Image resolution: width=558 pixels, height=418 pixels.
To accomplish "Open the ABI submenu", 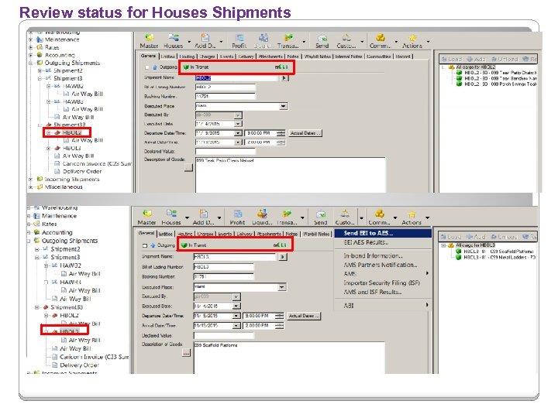I will tap(383, 305).
